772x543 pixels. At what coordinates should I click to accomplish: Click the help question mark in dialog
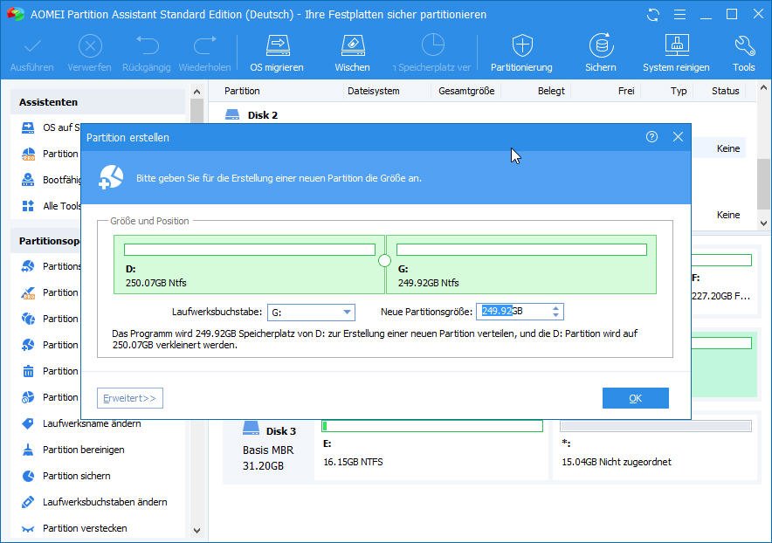651,137
